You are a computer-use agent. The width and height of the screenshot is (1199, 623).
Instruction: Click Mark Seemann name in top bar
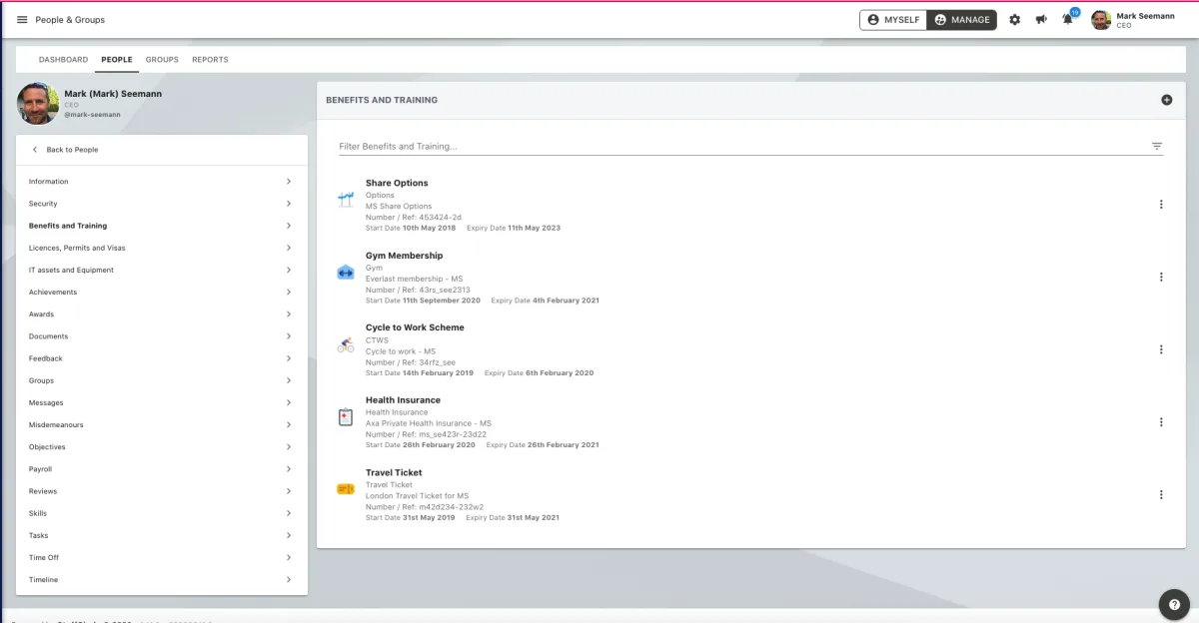click(1145, 16)
